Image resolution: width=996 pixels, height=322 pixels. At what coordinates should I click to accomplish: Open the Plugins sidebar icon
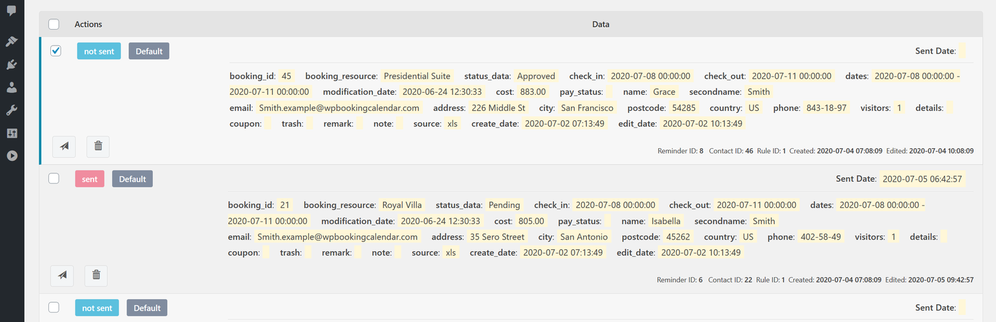[x=12, y=64]
